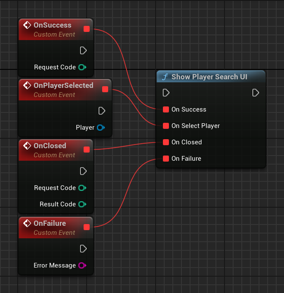
Task: Click Show Player Search UI exec input pin
Action: tap(166, 93)
